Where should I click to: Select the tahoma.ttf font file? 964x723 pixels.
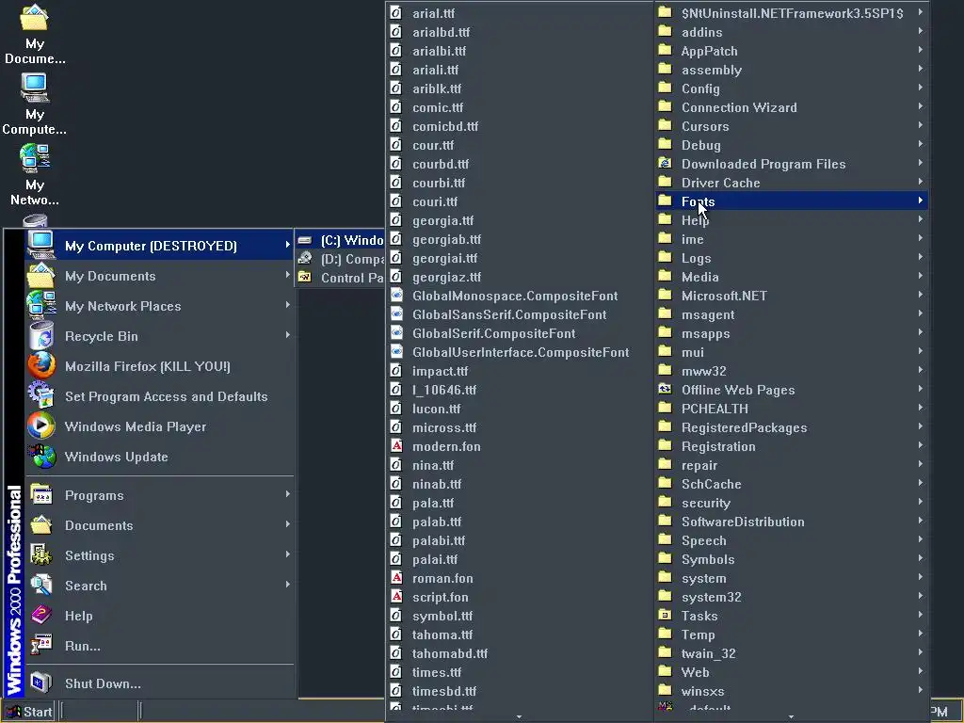click(520, 635)
